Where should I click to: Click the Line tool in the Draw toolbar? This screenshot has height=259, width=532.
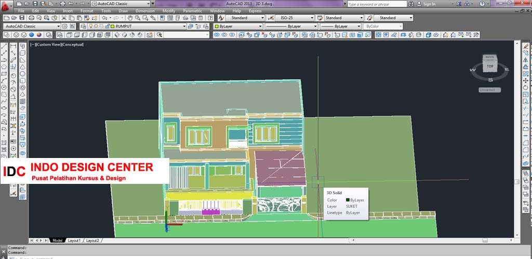(4, 46)
